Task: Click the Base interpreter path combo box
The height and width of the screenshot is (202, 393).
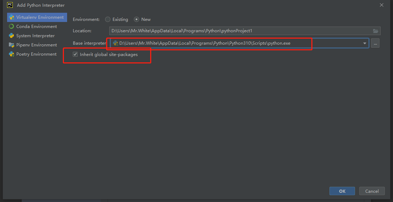Action: pyautogui.click(x=239, y=43)
